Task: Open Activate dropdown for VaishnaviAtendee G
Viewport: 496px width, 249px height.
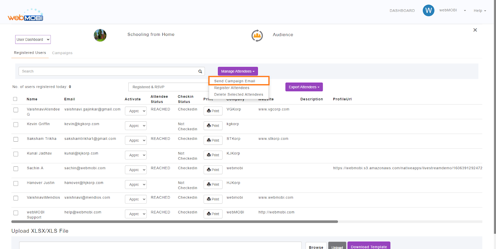Action: [136, 111]
